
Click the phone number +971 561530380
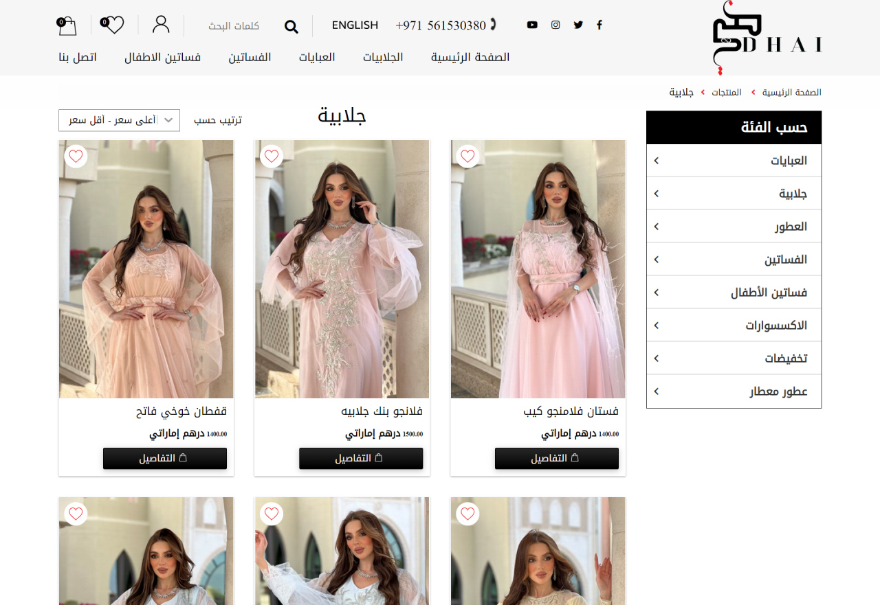tap(441, 25)
